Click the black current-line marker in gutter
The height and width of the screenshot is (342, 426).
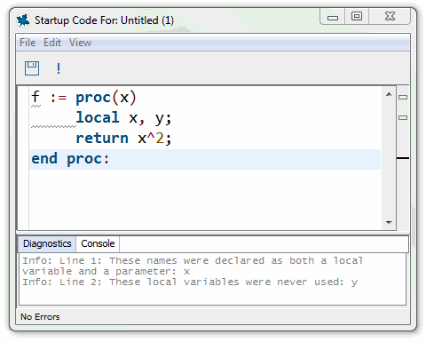click(x=403, y=158)
